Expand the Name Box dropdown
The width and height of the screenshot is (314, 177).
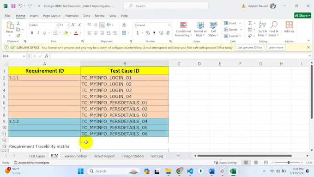(x=24, y=56)
